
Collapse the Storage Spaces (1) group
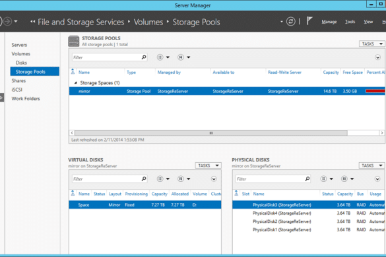click(76, 83)
